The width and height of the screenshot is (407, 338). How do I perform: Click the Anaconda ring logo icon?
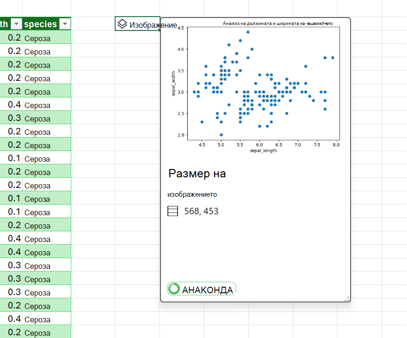[174, 289]
